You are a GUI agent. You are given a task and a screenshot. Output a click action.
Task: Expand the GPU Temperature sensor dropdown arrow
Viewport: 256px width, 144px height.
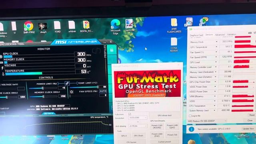[216, 47]
